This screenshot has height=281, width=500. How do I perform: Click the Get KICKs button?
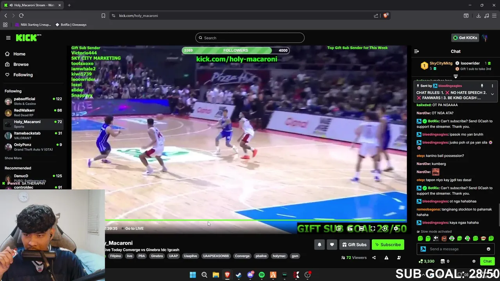465,38
